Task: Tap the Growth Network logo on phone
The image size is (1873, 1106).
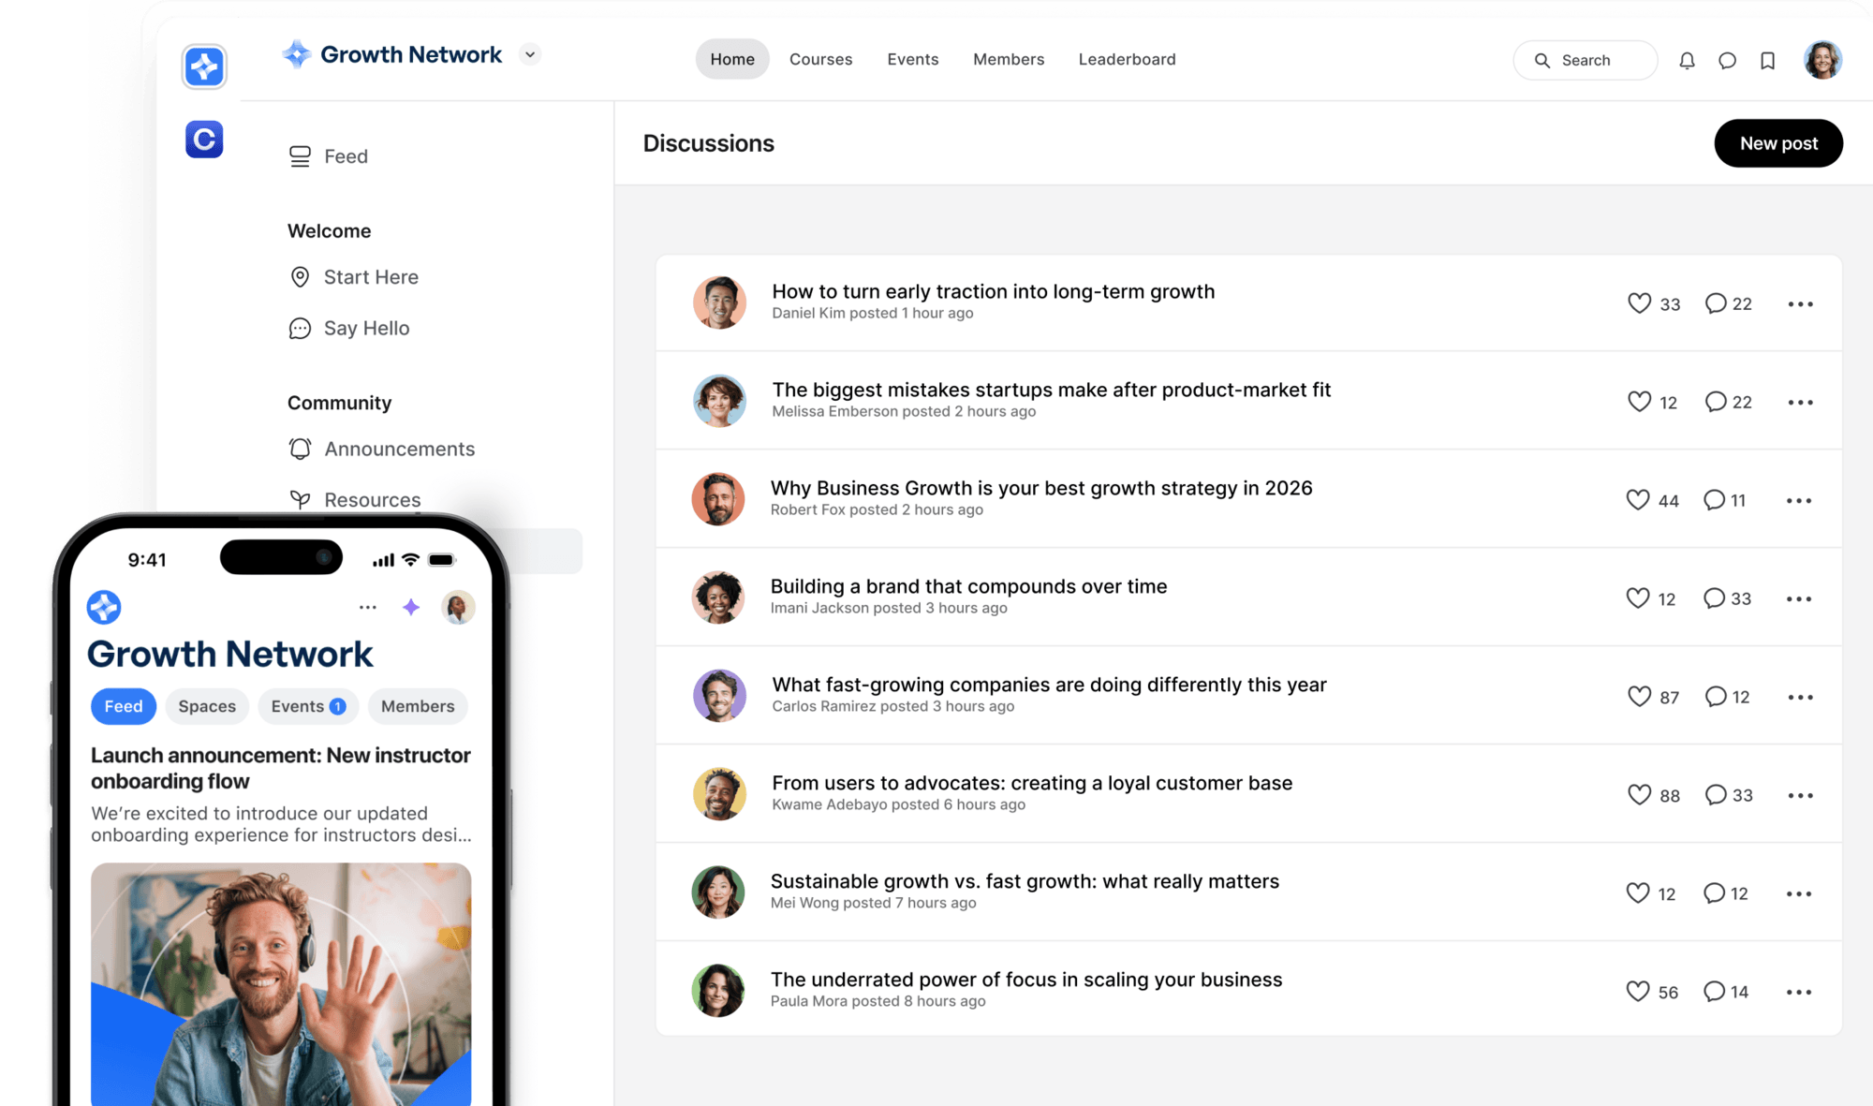Action: coord(104,608)
